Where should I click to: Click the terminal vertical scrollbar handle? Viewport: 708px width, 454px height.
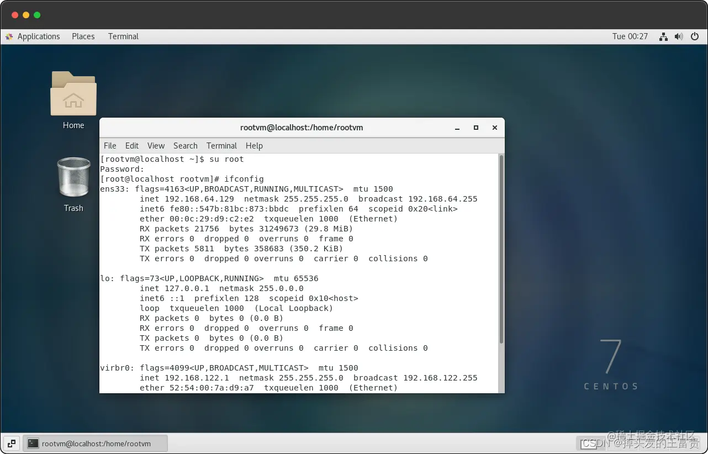click(501, 249)
